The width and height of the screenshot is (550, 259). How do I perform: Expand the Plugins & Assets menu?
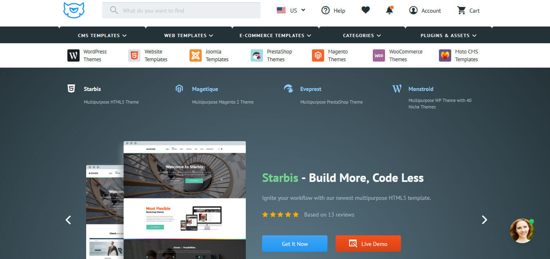coord(448,35)
